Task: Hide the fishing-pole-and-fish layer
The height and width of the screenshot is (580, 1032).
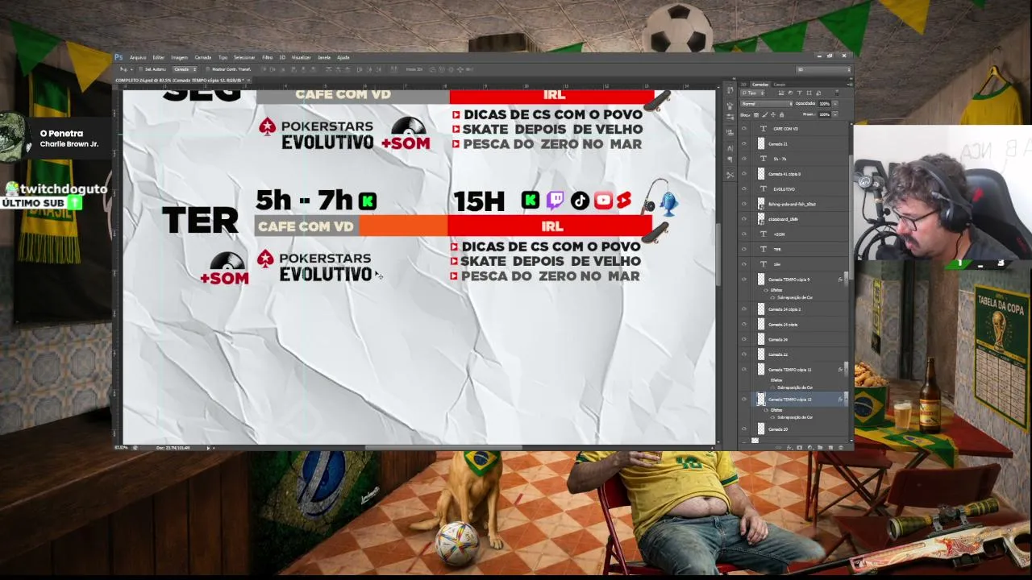Action: 744,204
